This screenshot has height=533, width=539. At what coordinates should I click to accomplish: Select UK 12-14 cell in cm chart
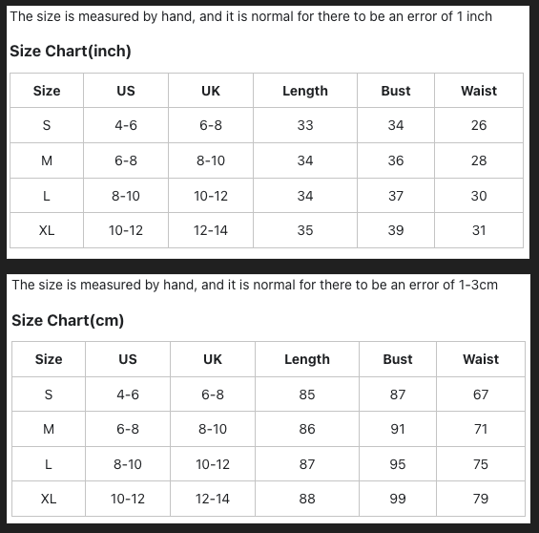(213, 499)
